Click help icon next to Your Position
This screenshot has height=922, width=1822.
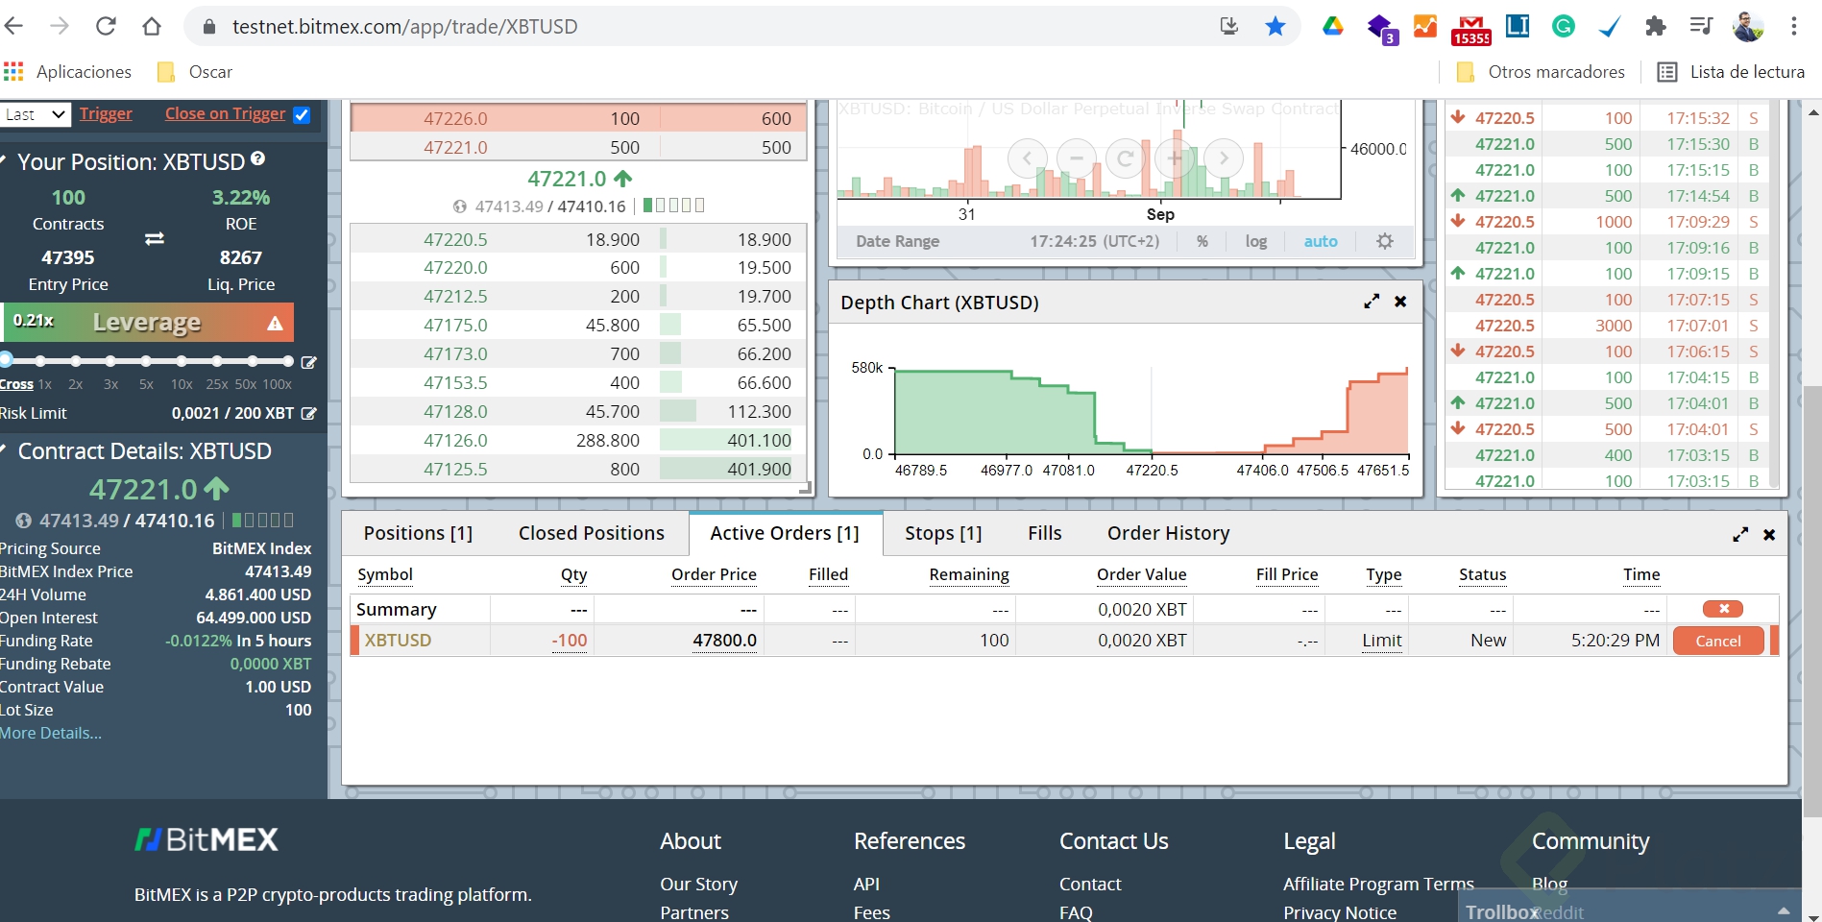click(x=258, y=159)
